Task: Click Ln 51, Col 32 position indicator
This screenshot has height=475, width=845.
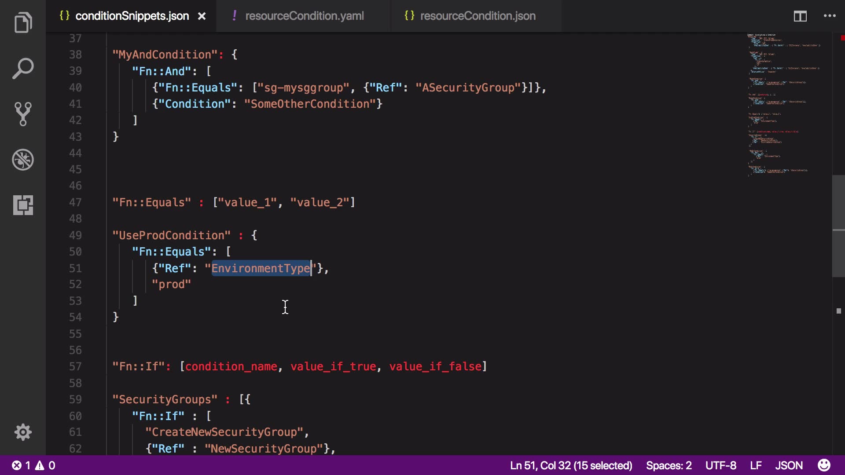Action: pos(571,465)
